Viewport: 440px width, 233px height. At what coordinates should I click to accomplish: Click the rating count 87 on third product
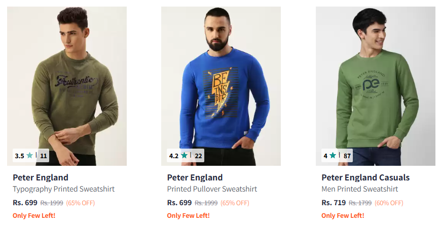tap(347, 156)
